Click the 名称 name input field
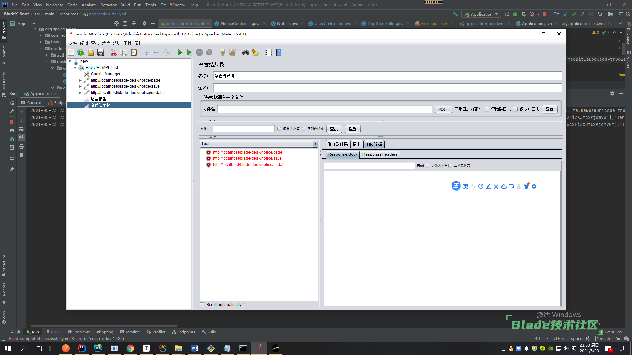Screen dimensions: 632x355 pyautogui.click(x=387, y=76)
